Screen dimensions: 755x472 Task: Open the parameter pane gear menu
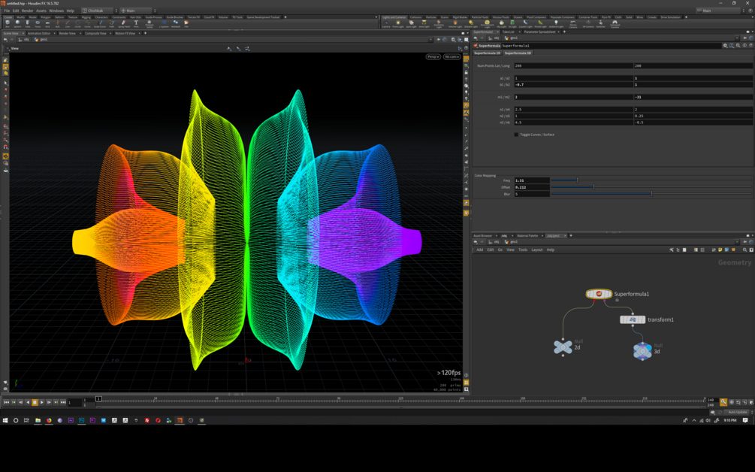[x=725, y=45]
